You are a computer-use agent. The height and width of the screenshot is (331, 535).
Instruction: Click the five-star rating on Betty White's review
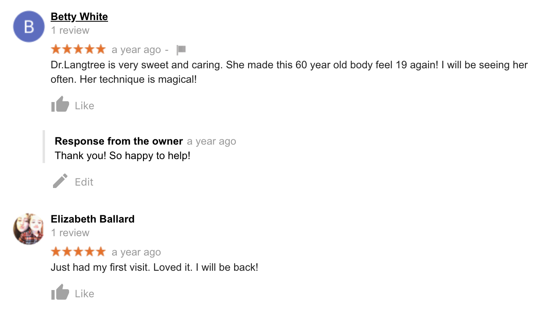point(78,49)
